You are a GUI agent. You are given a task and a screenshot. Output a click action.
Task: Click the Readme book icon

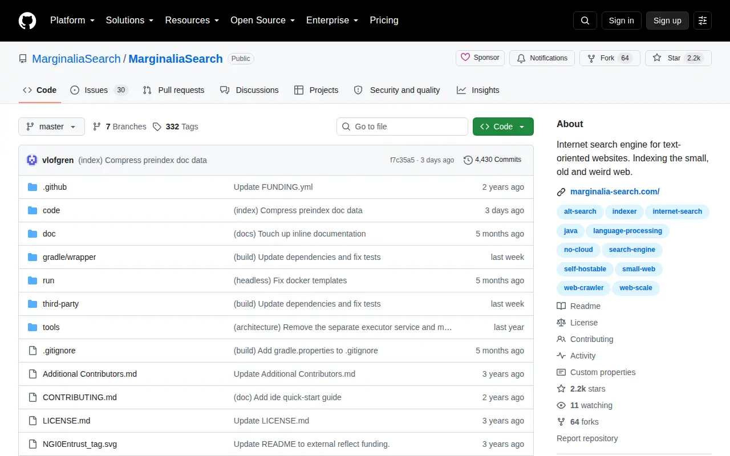pyautogui.click(x=561, y=306)
